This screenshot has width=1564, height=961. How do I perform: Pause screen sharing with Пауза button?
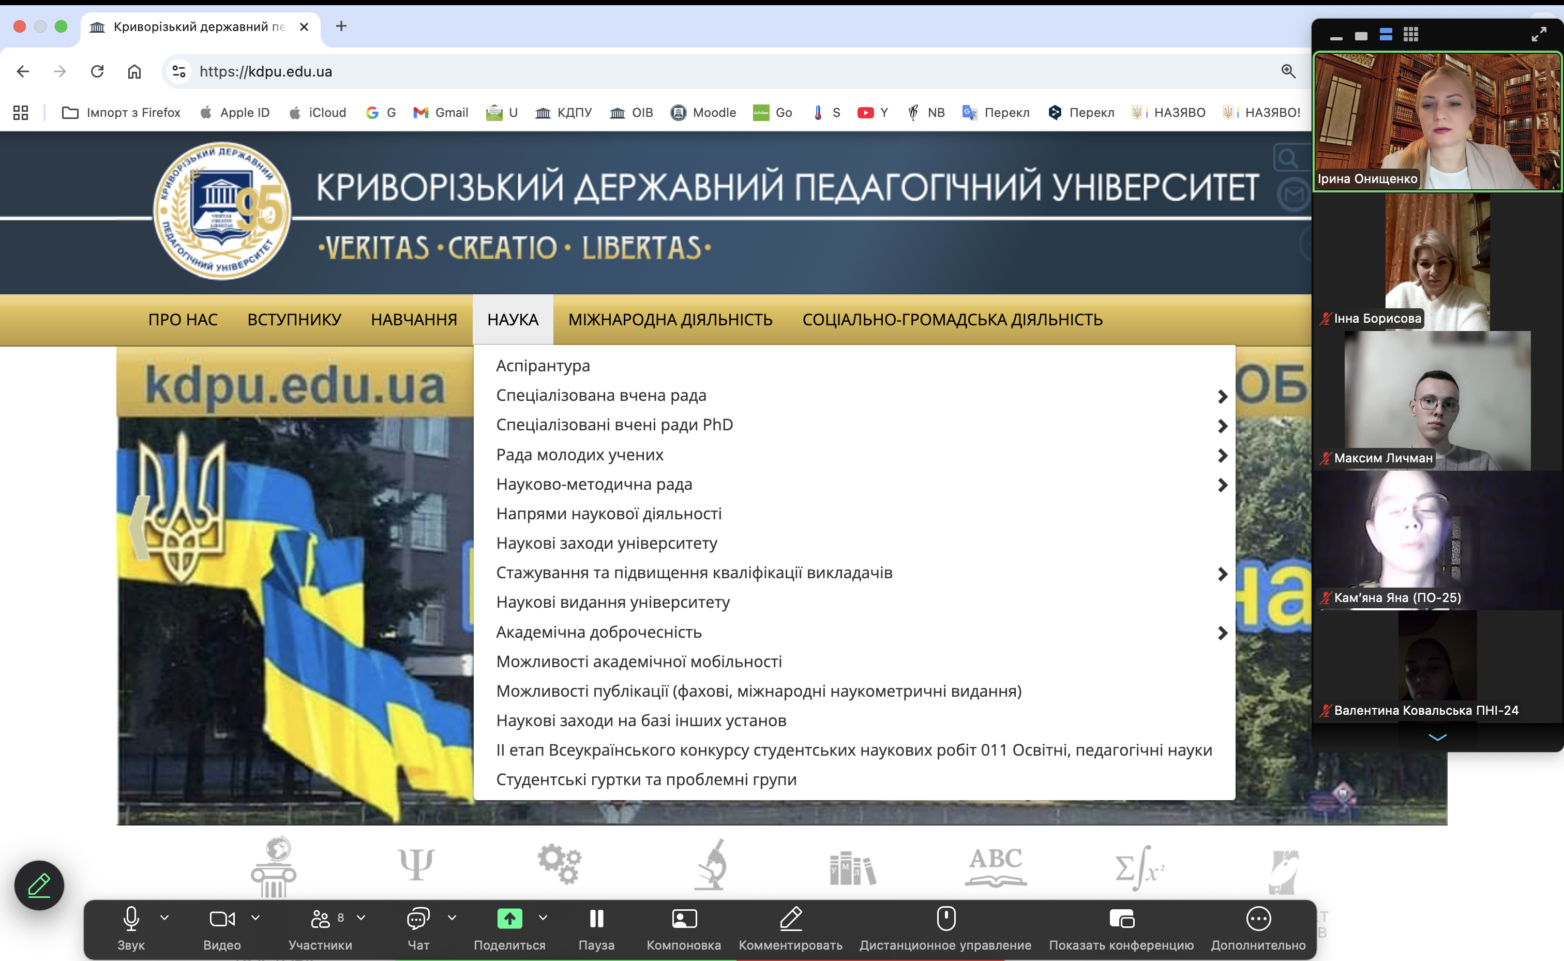[596, 919]
